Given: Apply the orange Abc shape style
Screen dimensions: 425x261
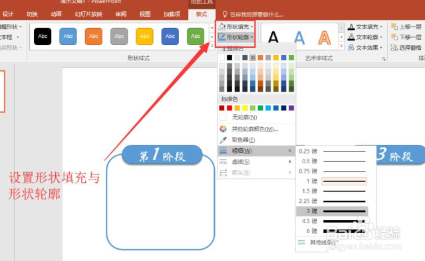Looking at the screenshot, I should point(94,37).
